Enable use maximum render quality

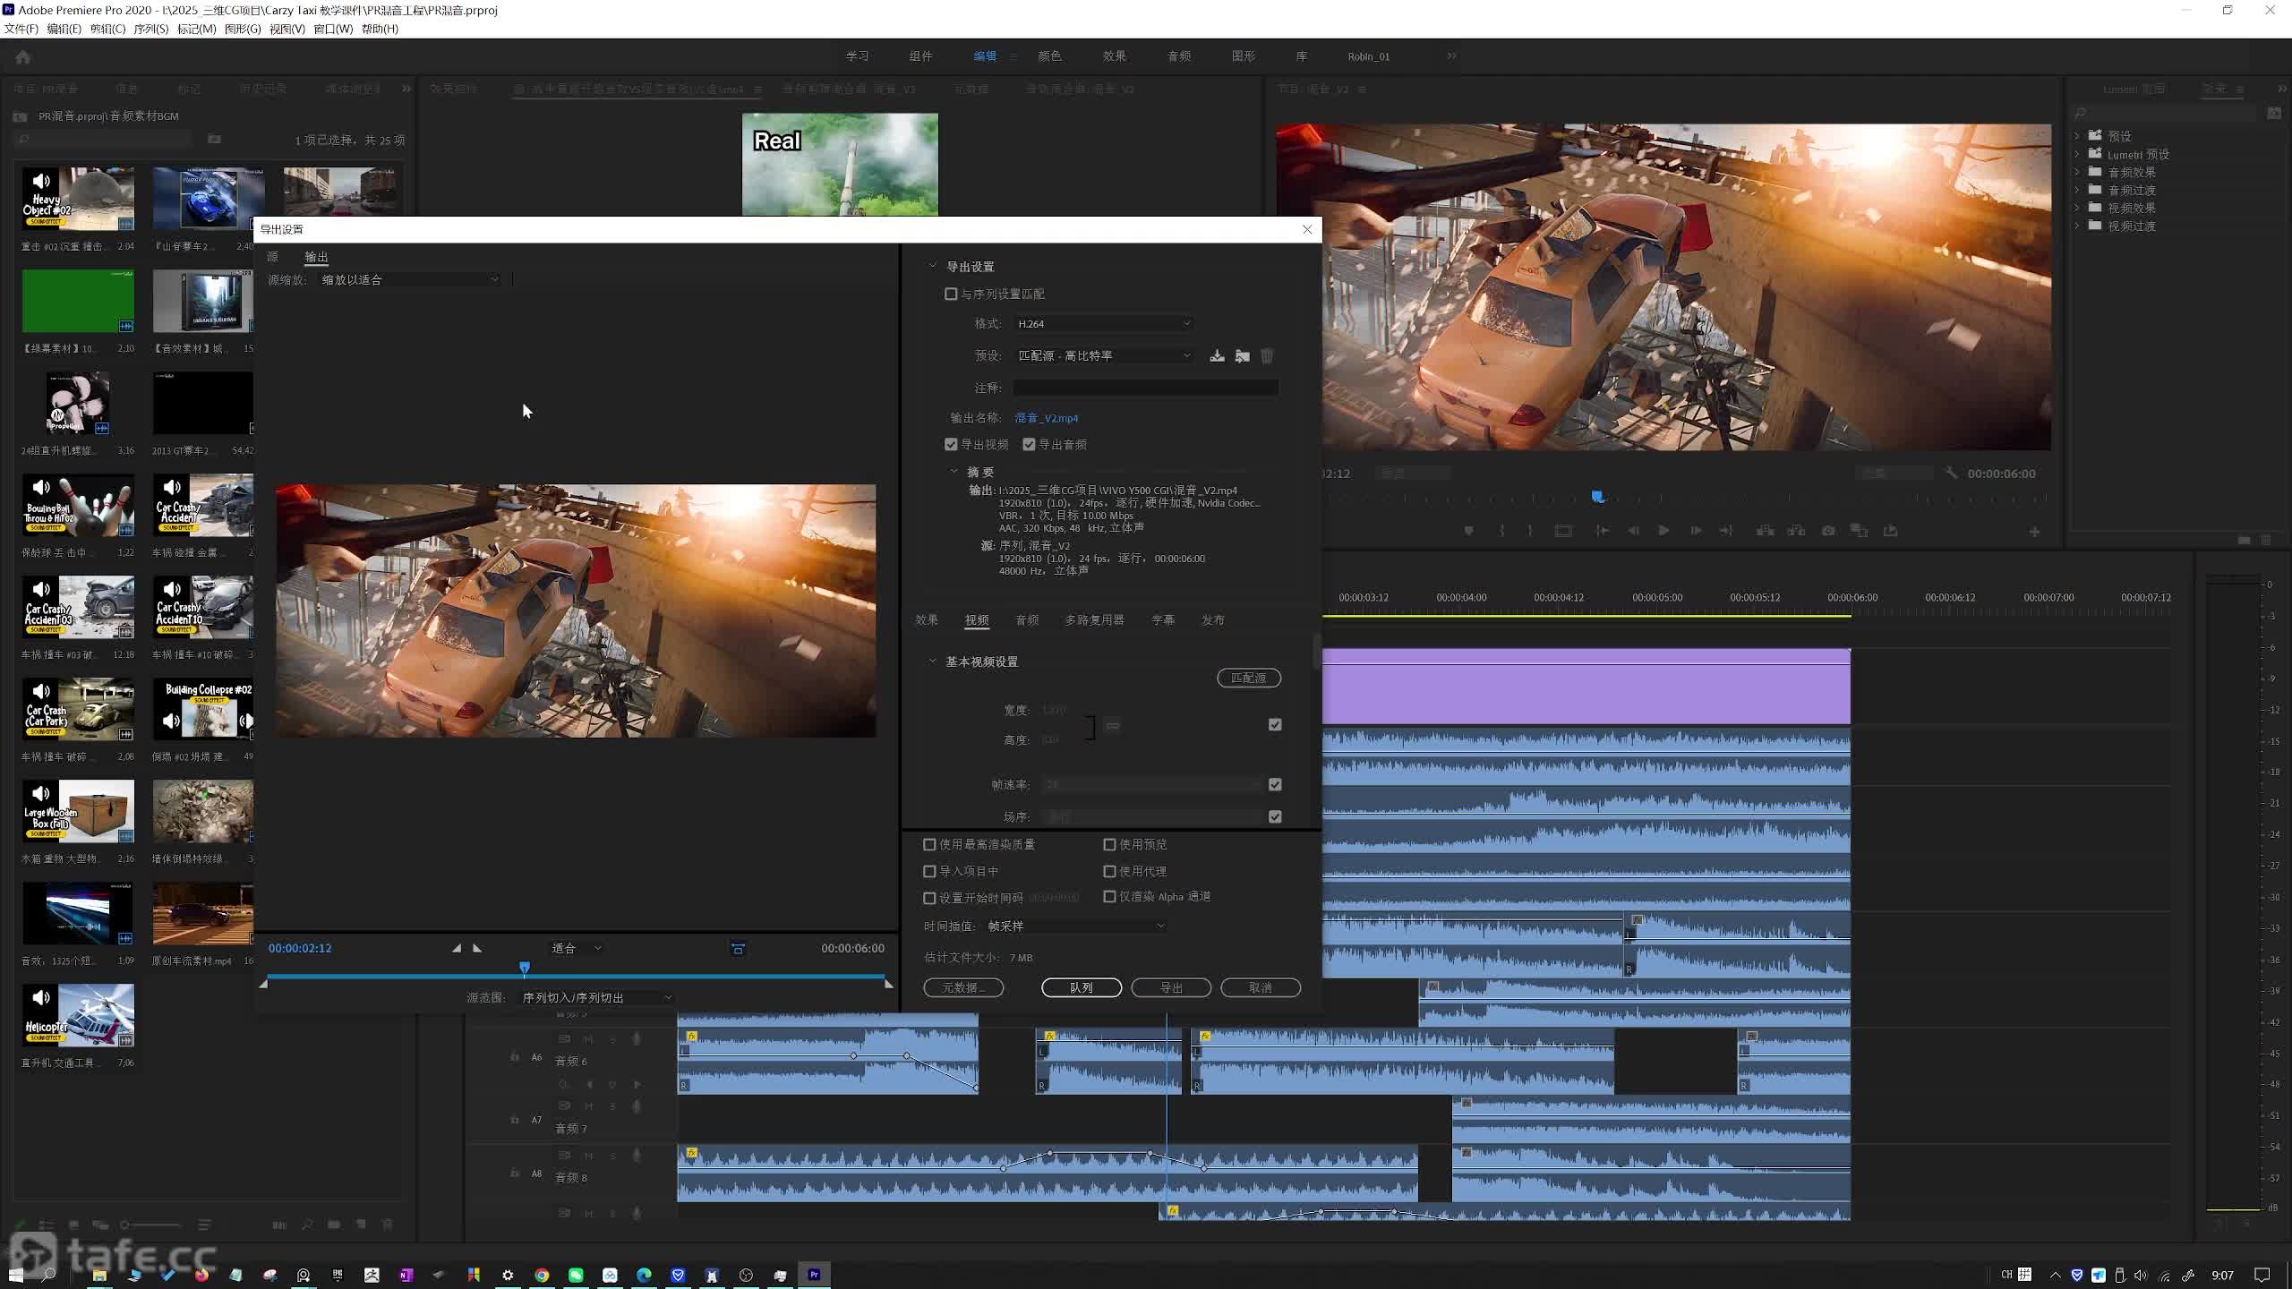[x=929, y=844]
